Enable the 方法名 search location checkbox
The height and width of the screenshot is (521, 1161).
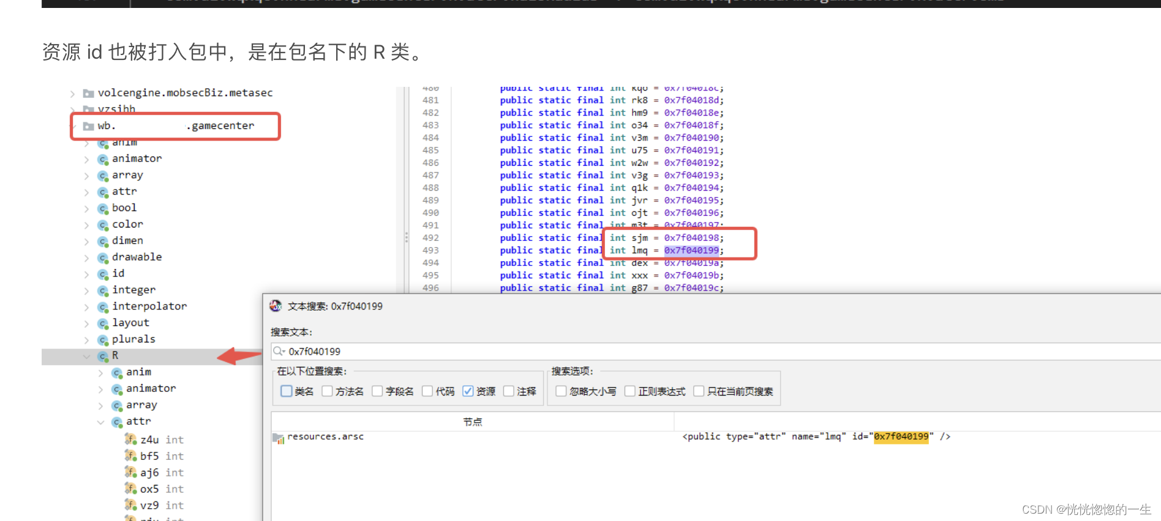[327, 391]
